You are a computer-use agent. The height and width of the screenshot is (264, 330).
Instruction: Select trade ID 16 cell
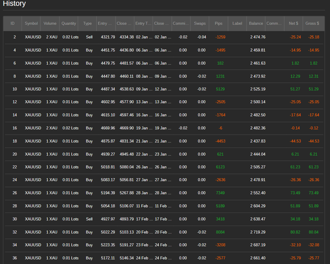[x=15, y=128]
